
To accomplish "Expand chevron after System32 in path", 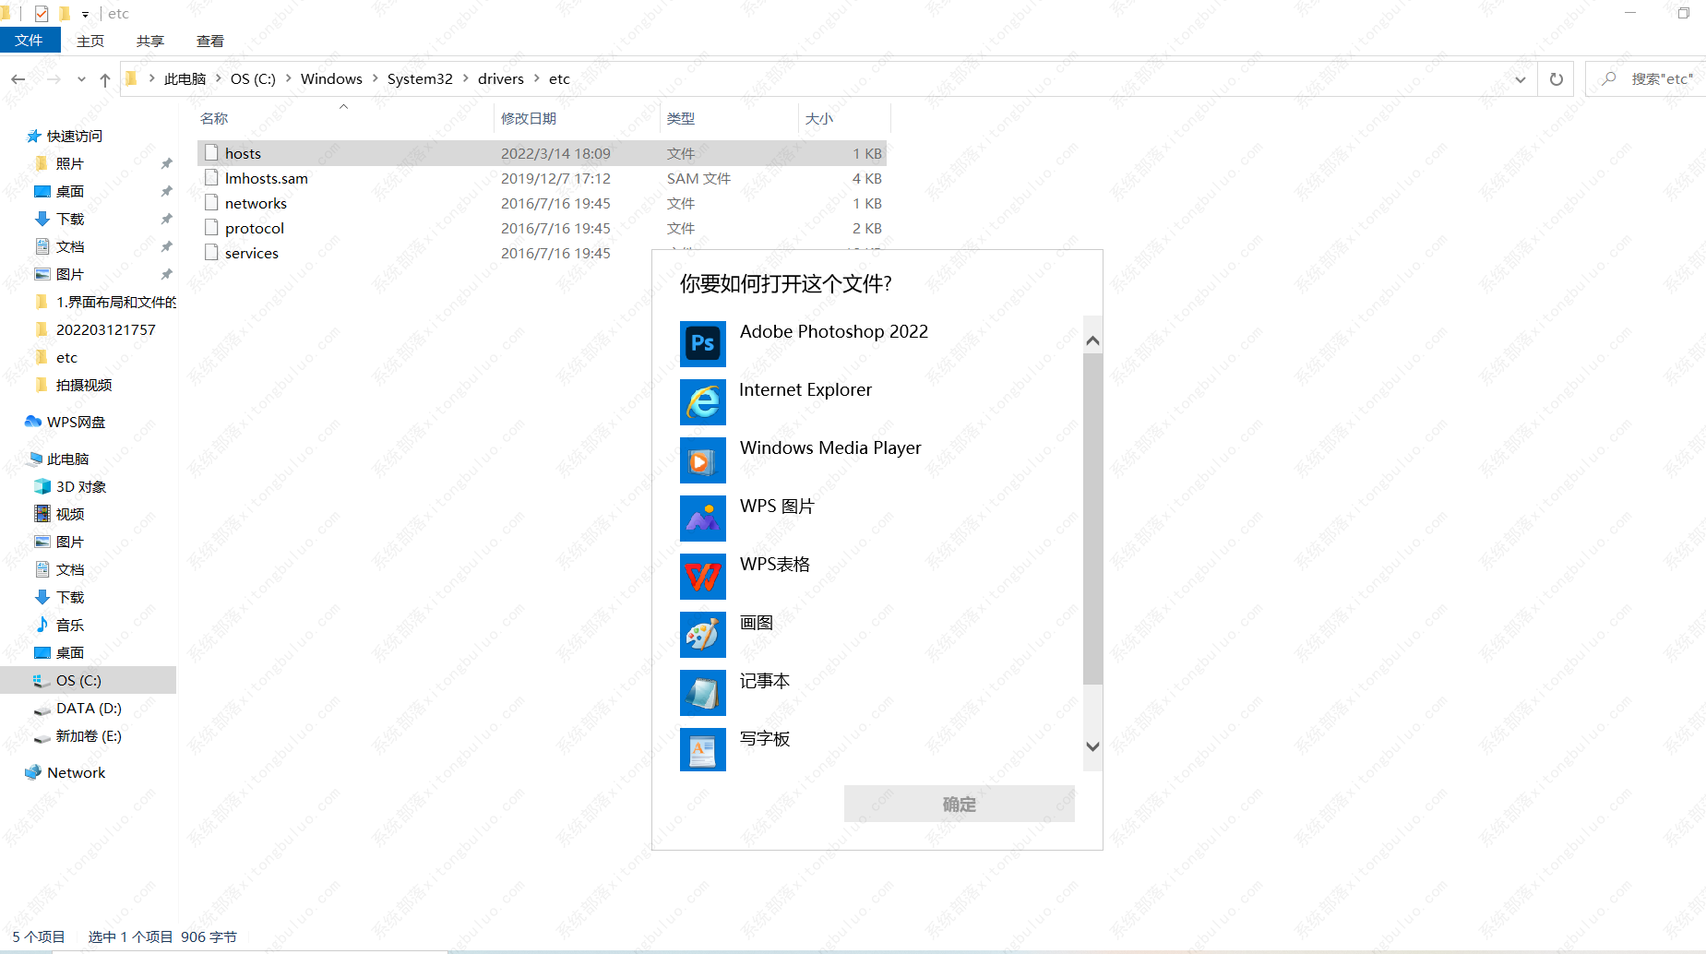I will [x=465, y=78].
